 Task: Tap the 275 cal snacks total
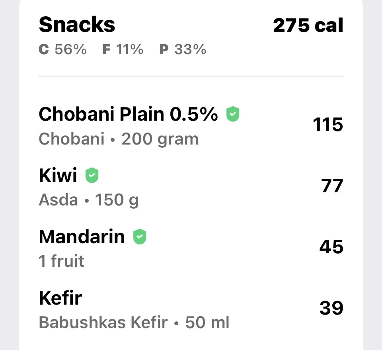[x=308, y=25]
